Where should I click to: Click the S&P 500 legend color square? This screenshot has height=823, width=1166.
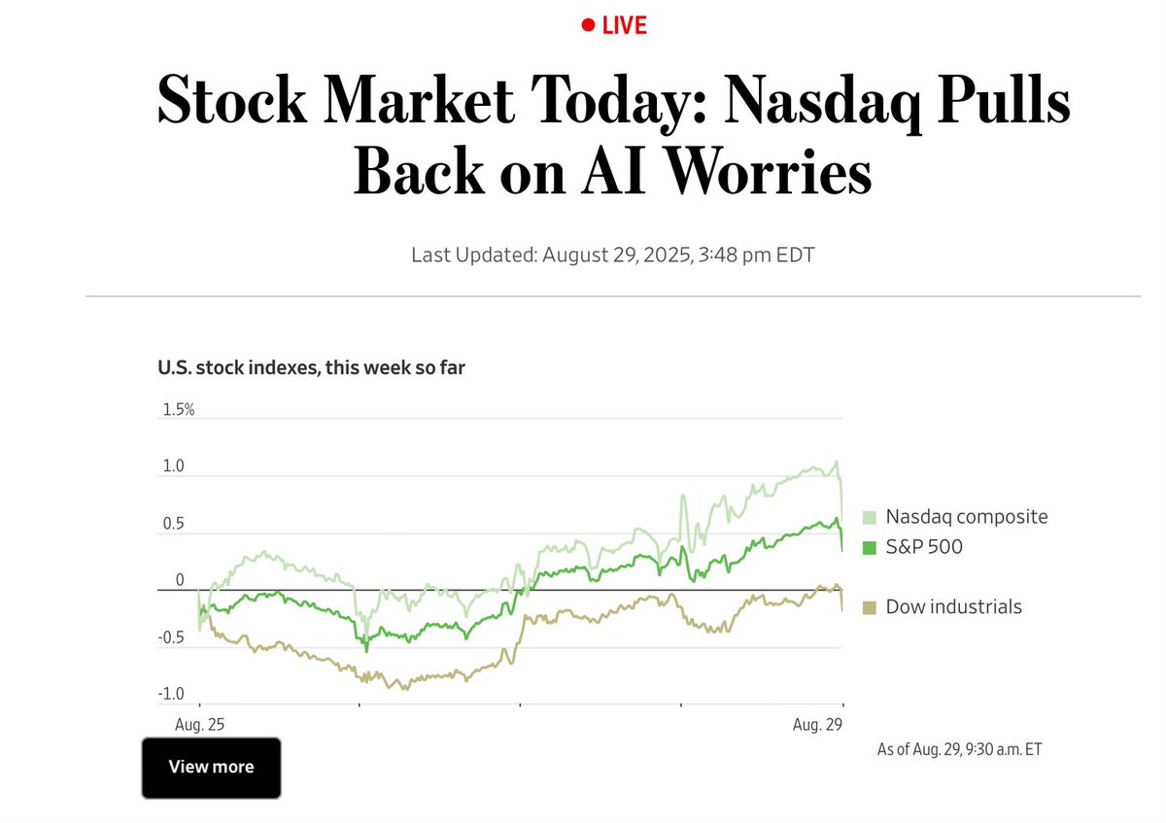point(870,547)
